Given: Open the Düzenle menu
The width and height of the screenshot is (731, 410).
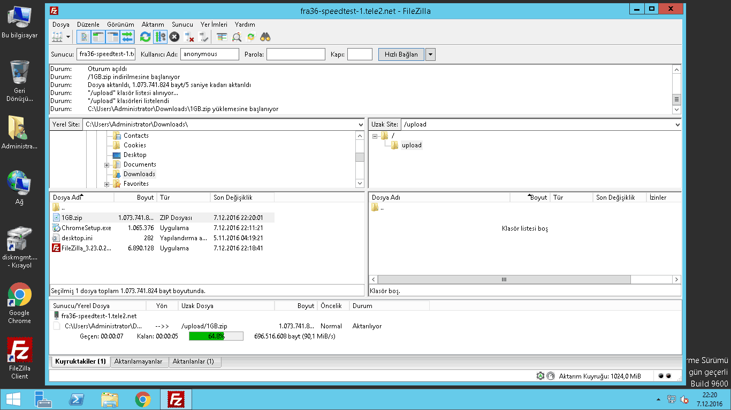Looking at the screenshot, I should [x=88, y=25].
